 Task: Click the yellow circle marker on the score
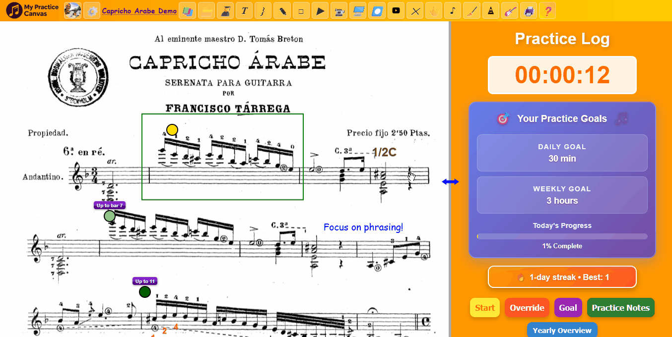172,130
